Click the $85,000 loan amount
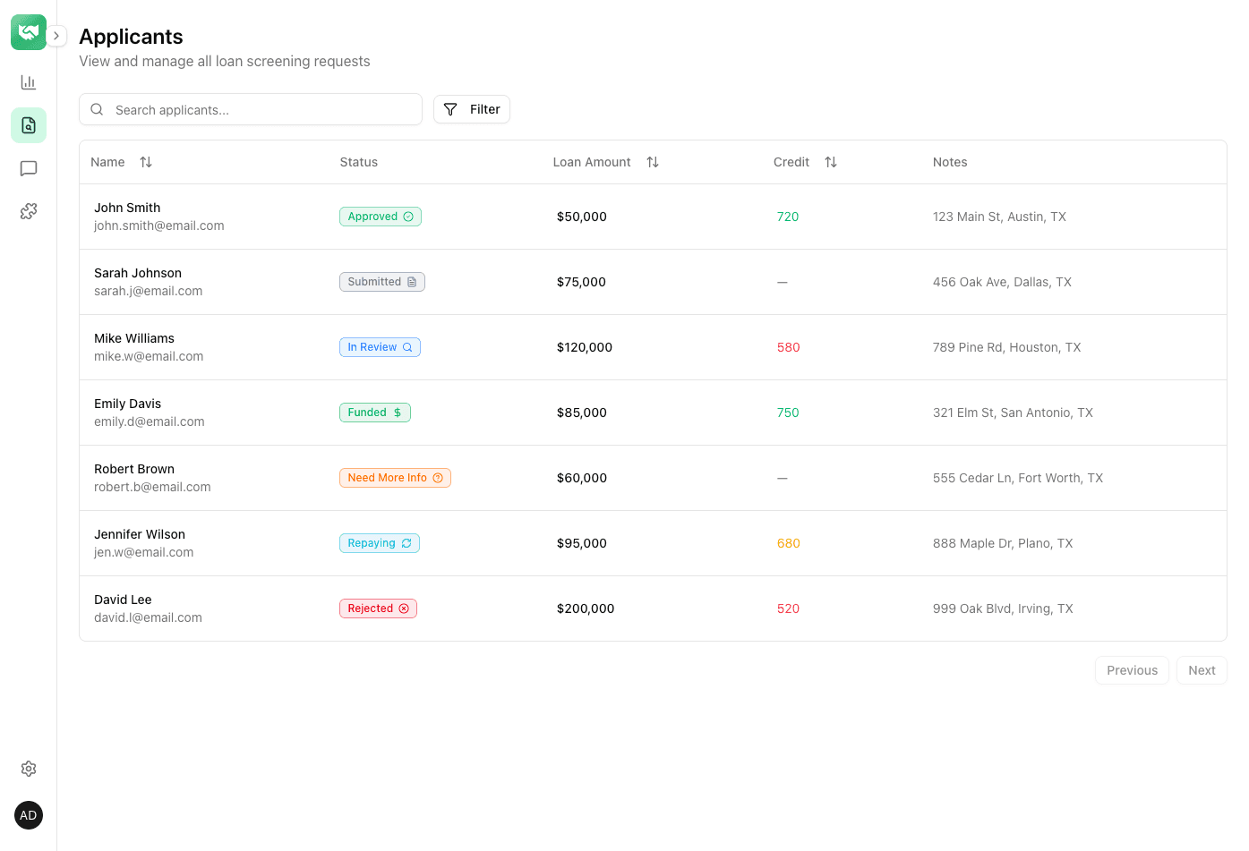This screenshot has width=1249, height=851. [582, 413]
